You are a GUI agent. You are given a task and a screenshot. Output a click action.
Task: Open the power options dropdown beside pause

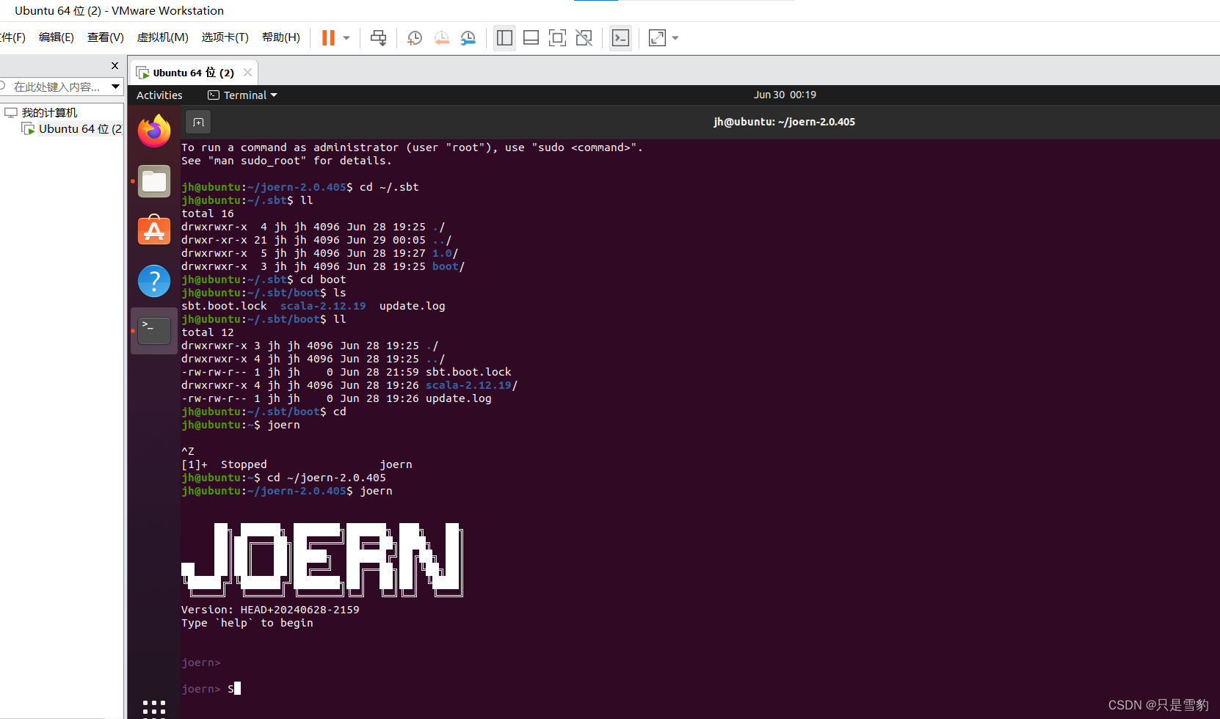(x=346, y=38)
